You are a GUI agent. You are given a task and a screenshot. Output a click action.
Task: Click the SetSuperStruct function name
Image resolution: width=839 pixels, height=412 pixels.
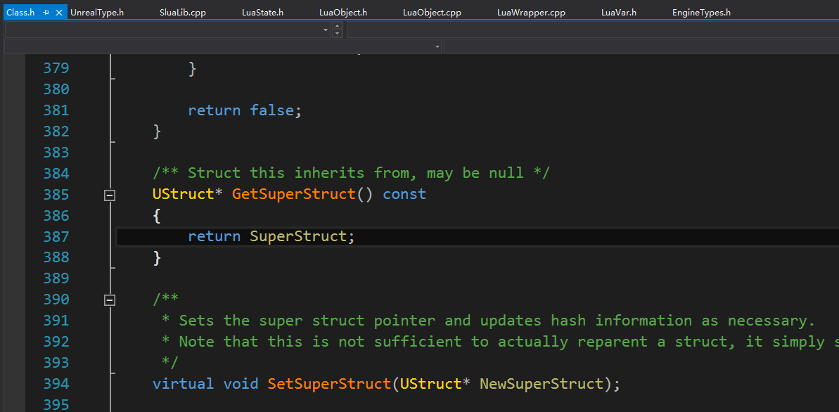tap(329, 384)
